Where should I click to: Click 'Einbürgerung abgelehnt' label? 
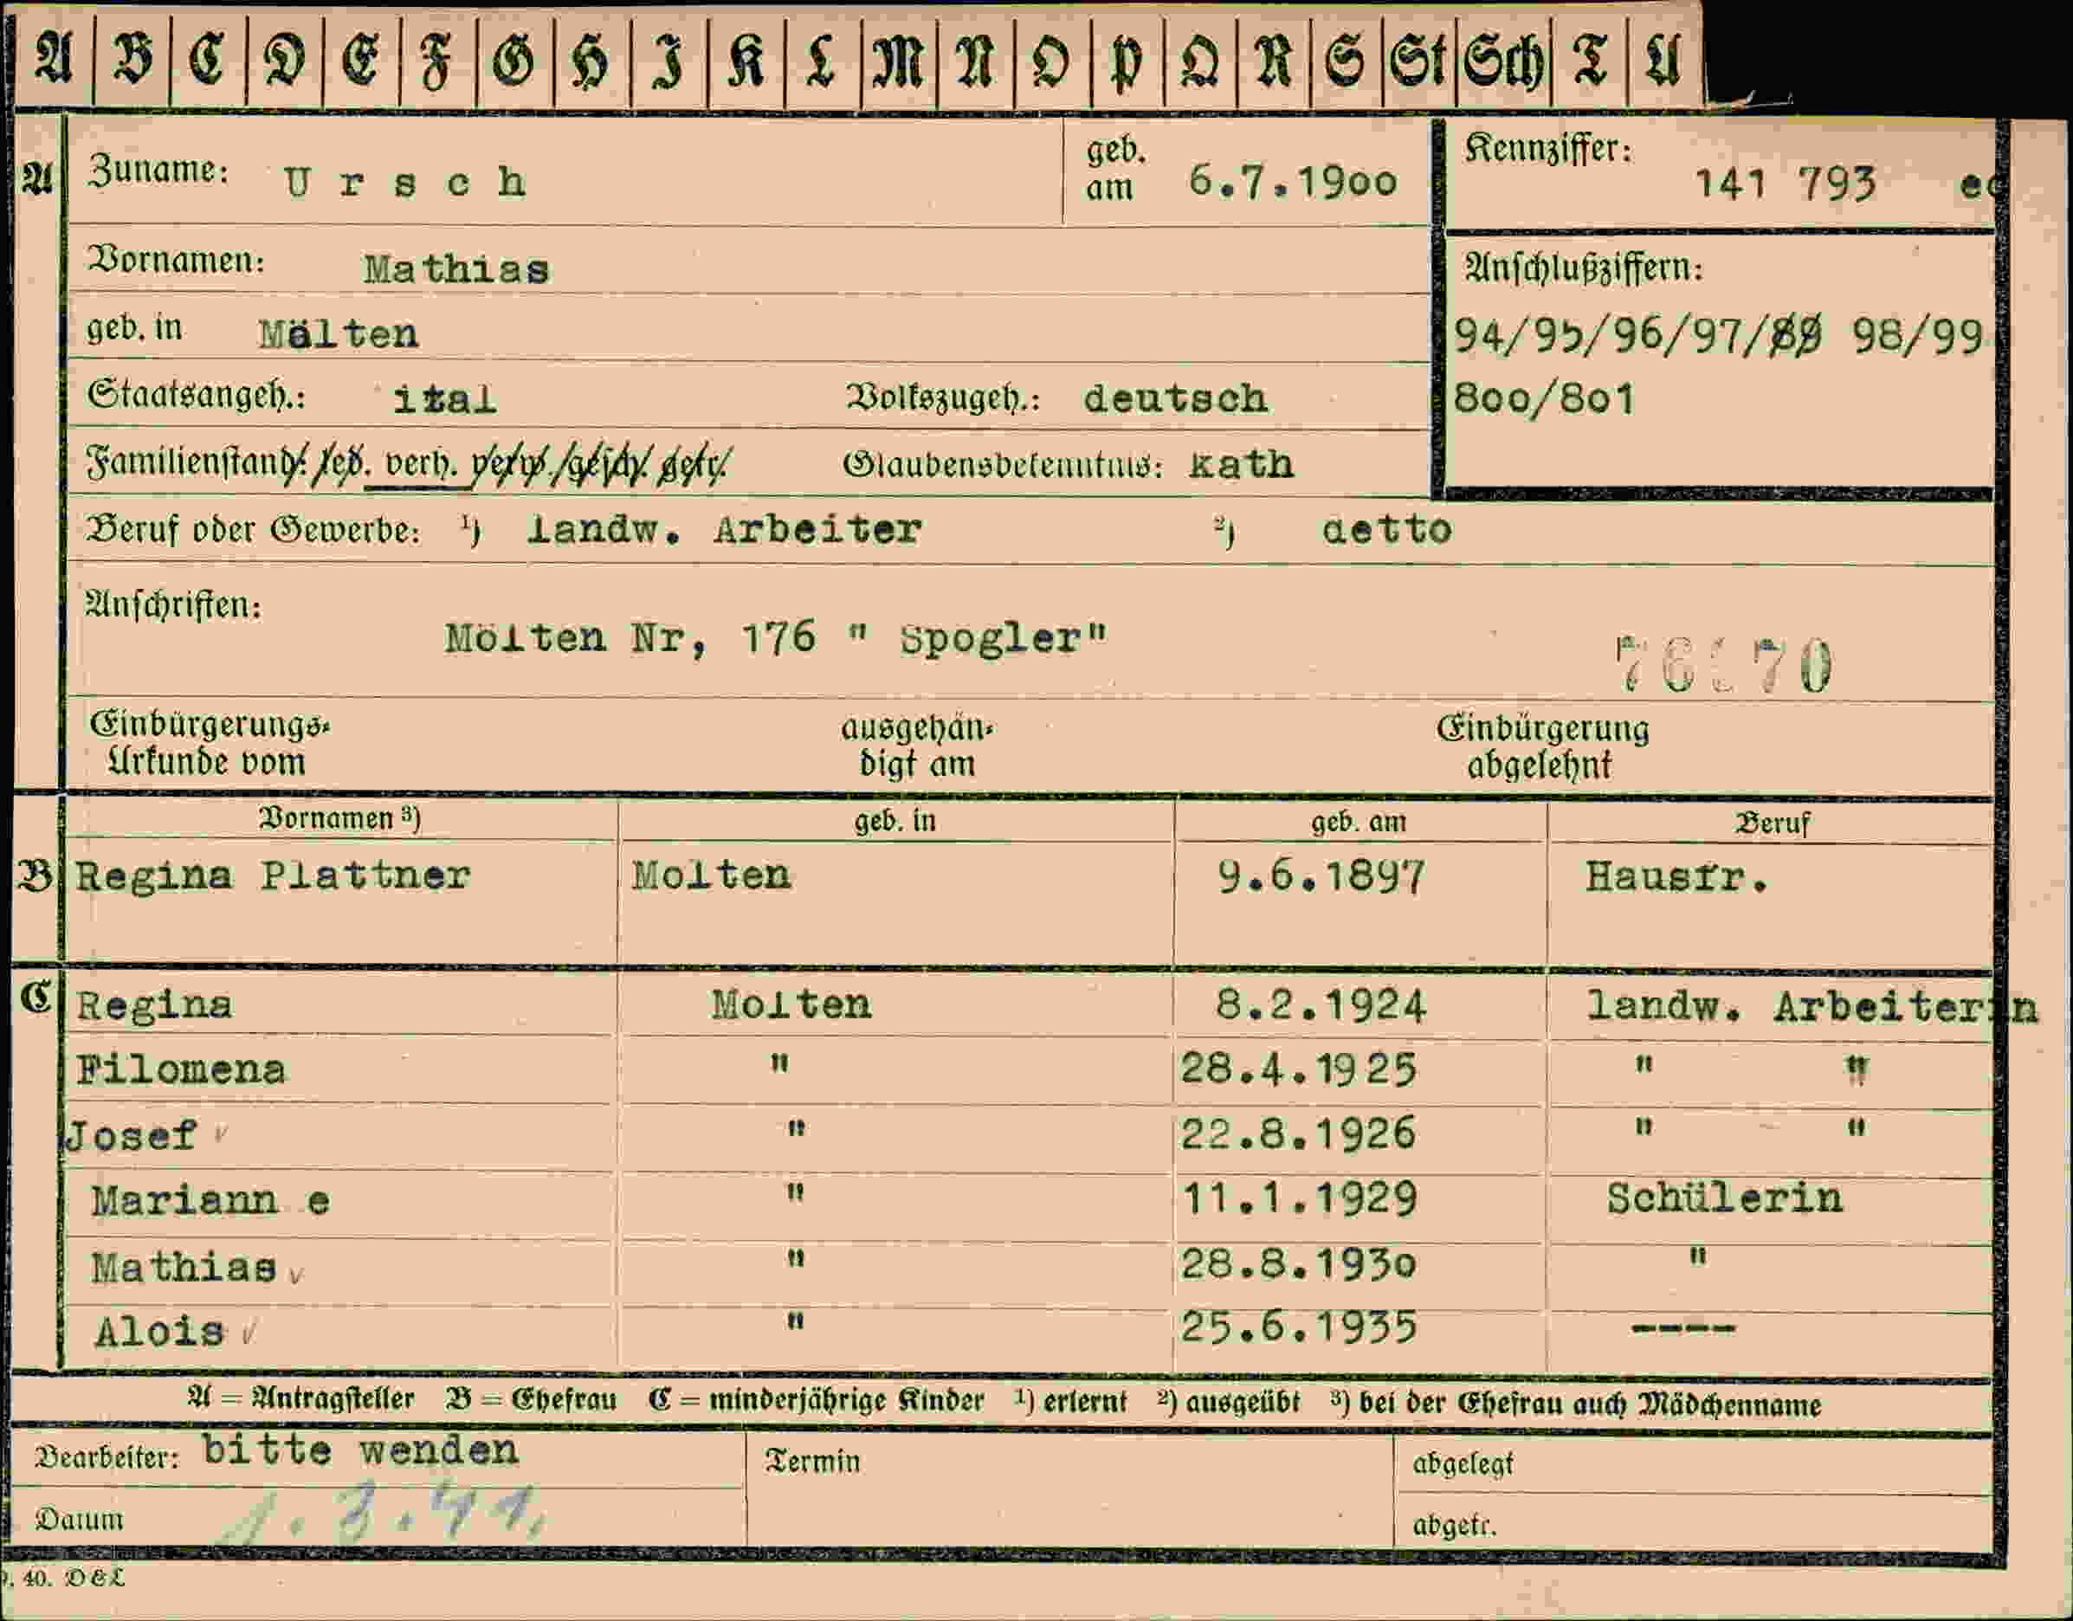point(1541,747)
